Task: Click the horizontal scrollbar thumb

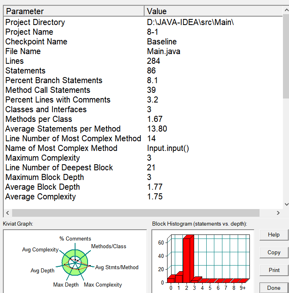Action: click(x=136, y=213)
